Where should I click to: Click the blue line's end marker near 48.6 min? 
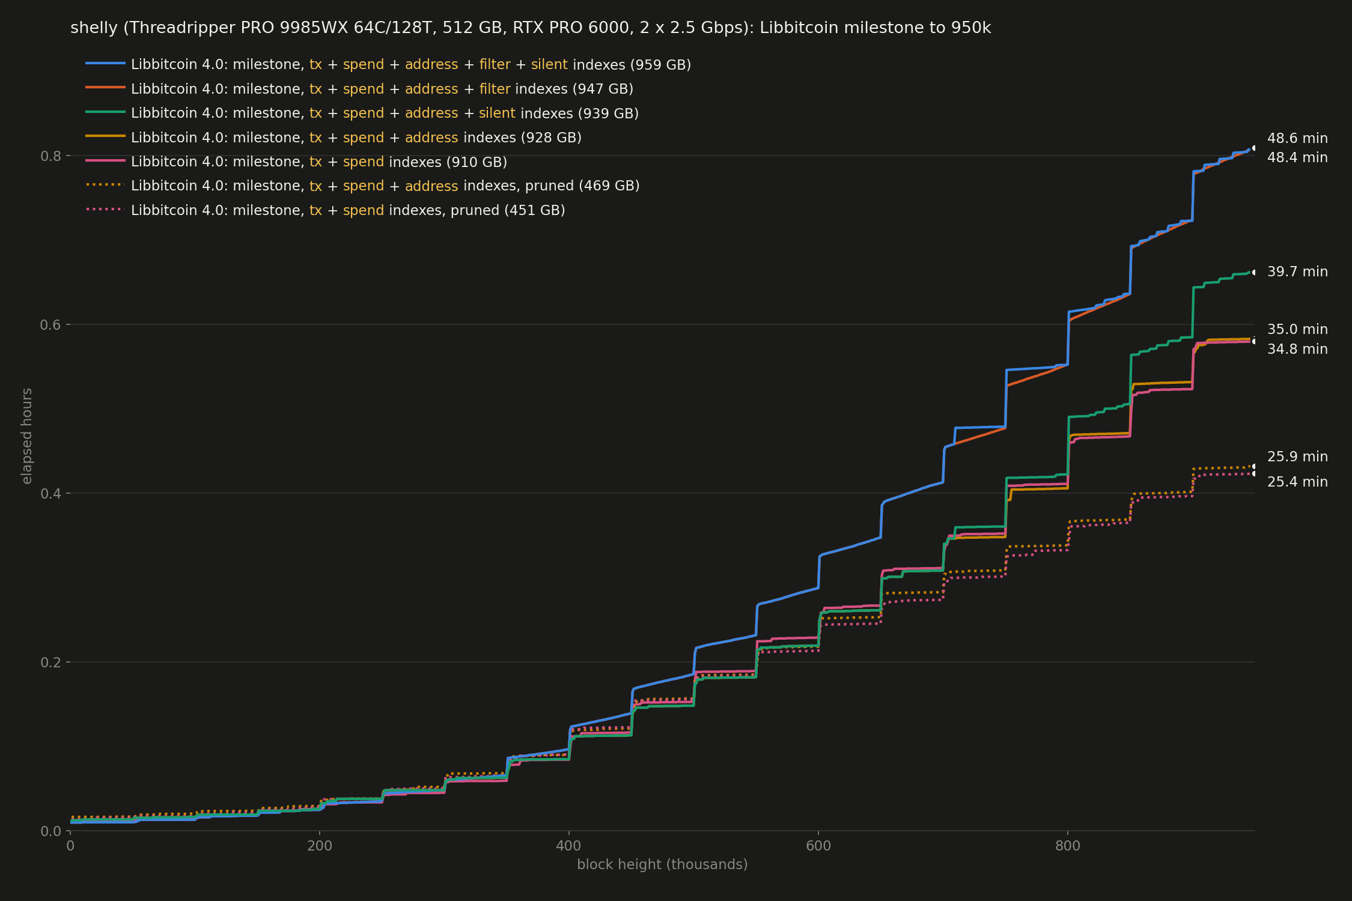[1254, 148]
